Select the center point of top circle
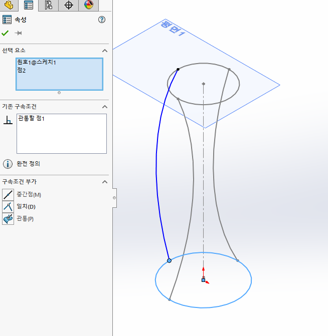 204,84
